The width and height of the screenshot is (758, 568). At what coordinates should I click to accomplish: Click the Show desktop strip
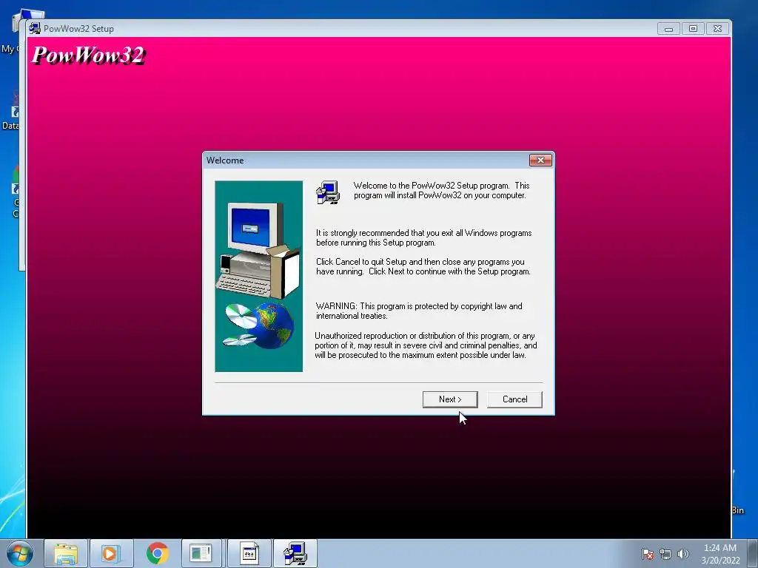(x=753, y=553)
